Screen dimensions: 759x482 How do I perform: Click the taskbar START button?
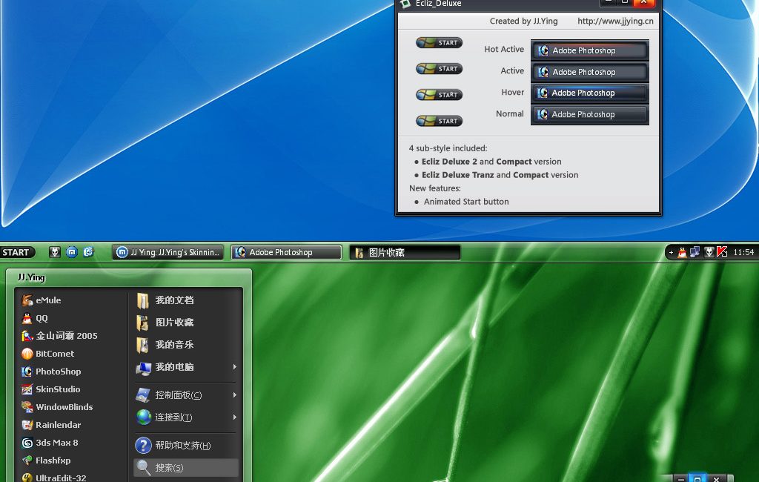(x=18, y=252)
